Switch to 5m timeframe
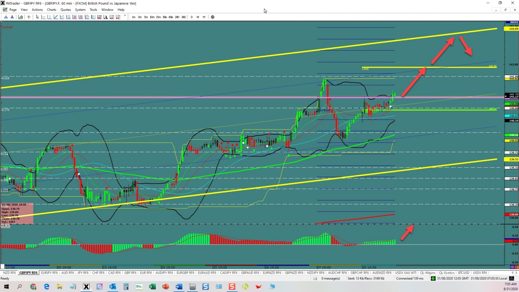519x292 pixels. coord(146,17)
